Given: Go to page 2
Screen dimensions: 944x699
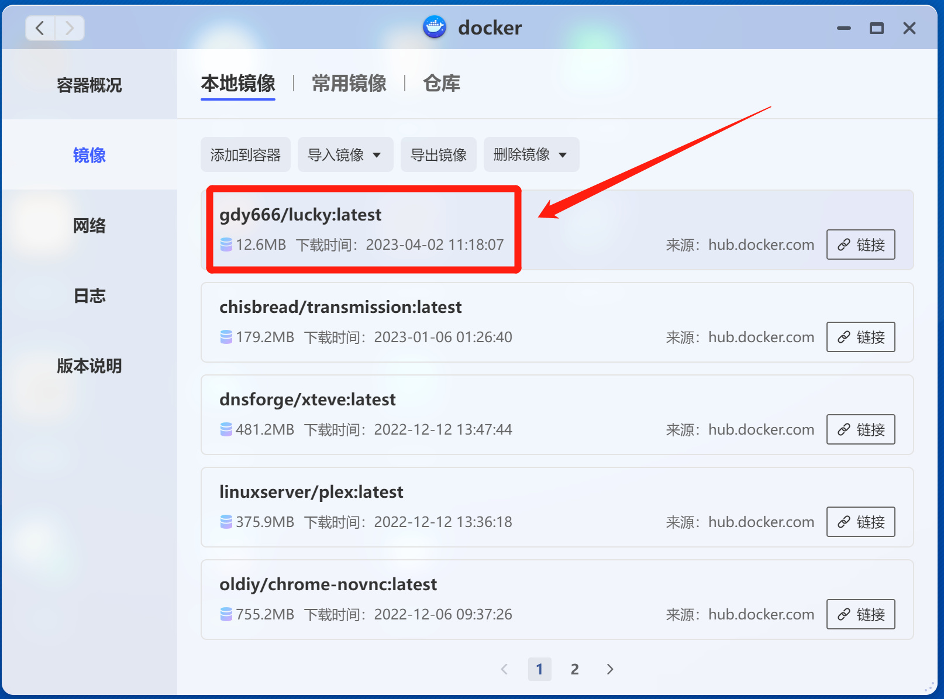Looking at the screenshot, I should click(x=575, y=669).
